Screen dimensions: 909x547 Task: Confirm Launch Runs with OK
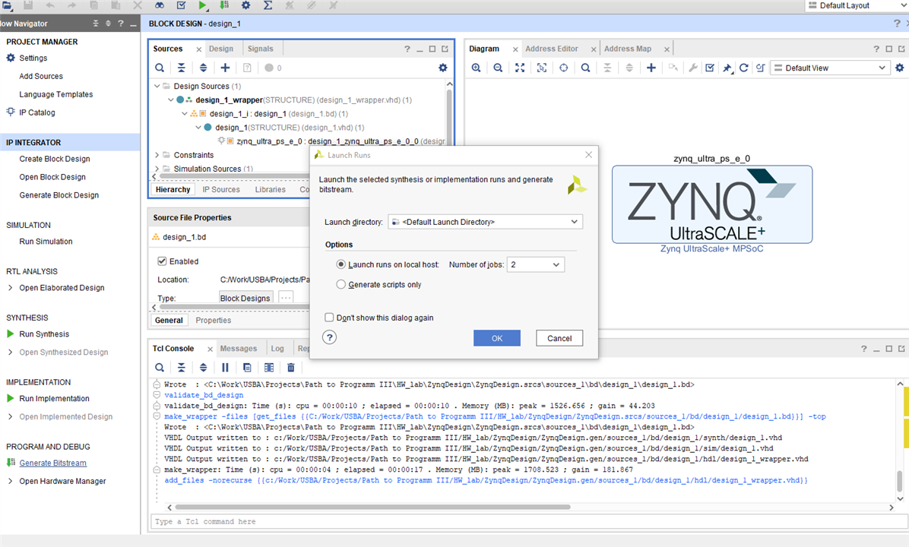(x=496, y=338)
